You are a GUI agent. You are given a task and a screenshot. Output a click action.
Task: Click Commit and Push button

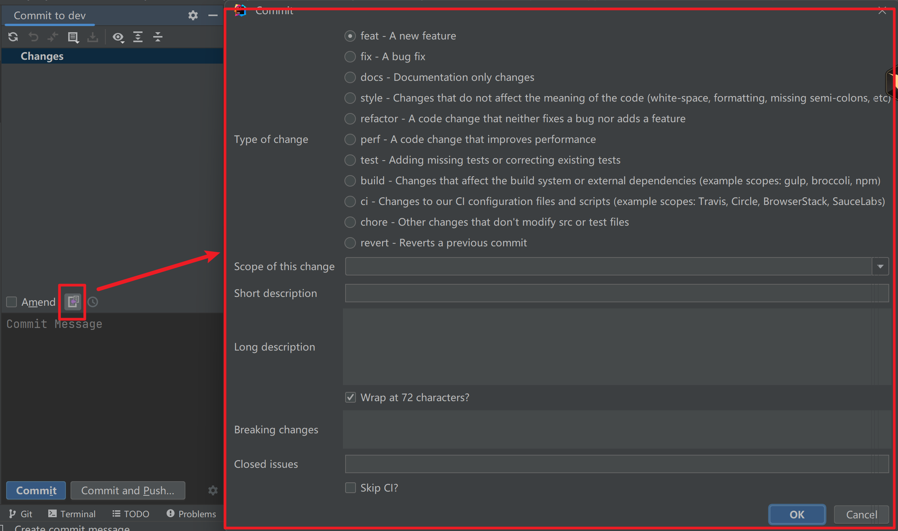tap(128, 490)
